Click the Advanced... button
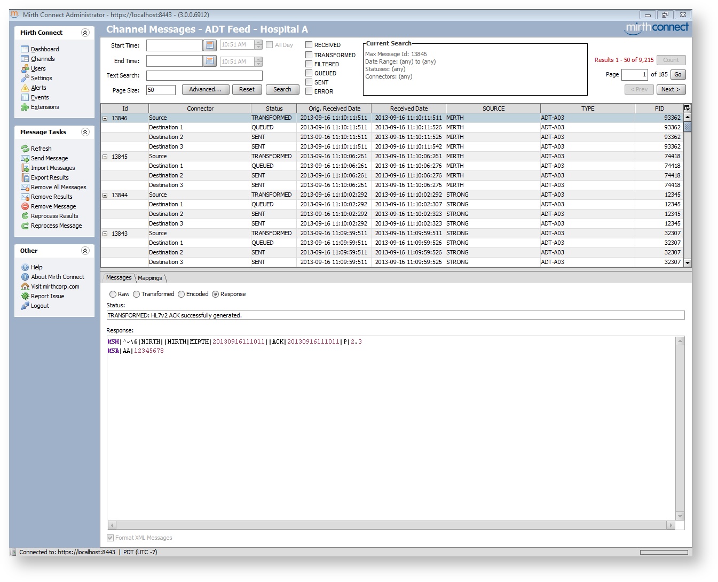Screen dimensions: 718x582 coord(205,89)
